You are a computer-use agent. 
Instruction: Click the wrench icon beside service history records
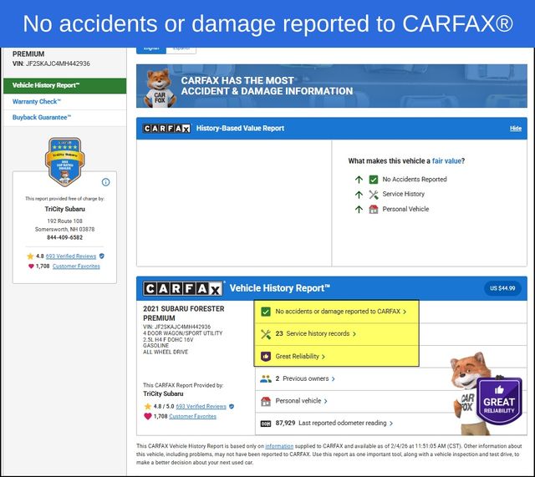266,334
